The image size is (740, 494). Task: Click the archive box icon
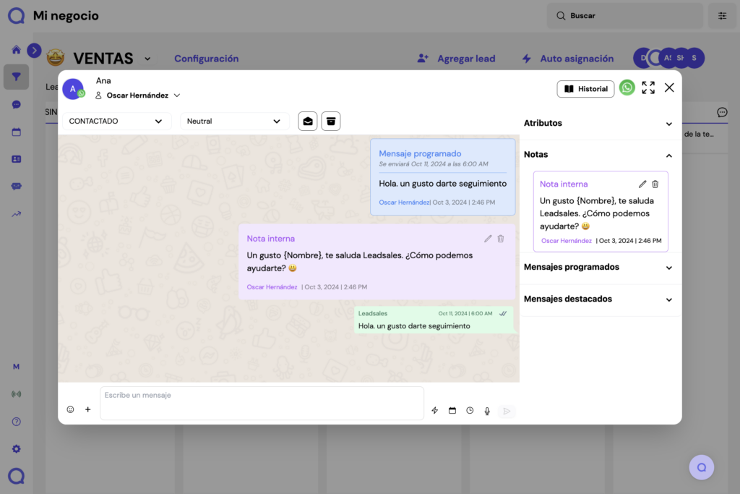pyautogui.click(x=330, y=122)
